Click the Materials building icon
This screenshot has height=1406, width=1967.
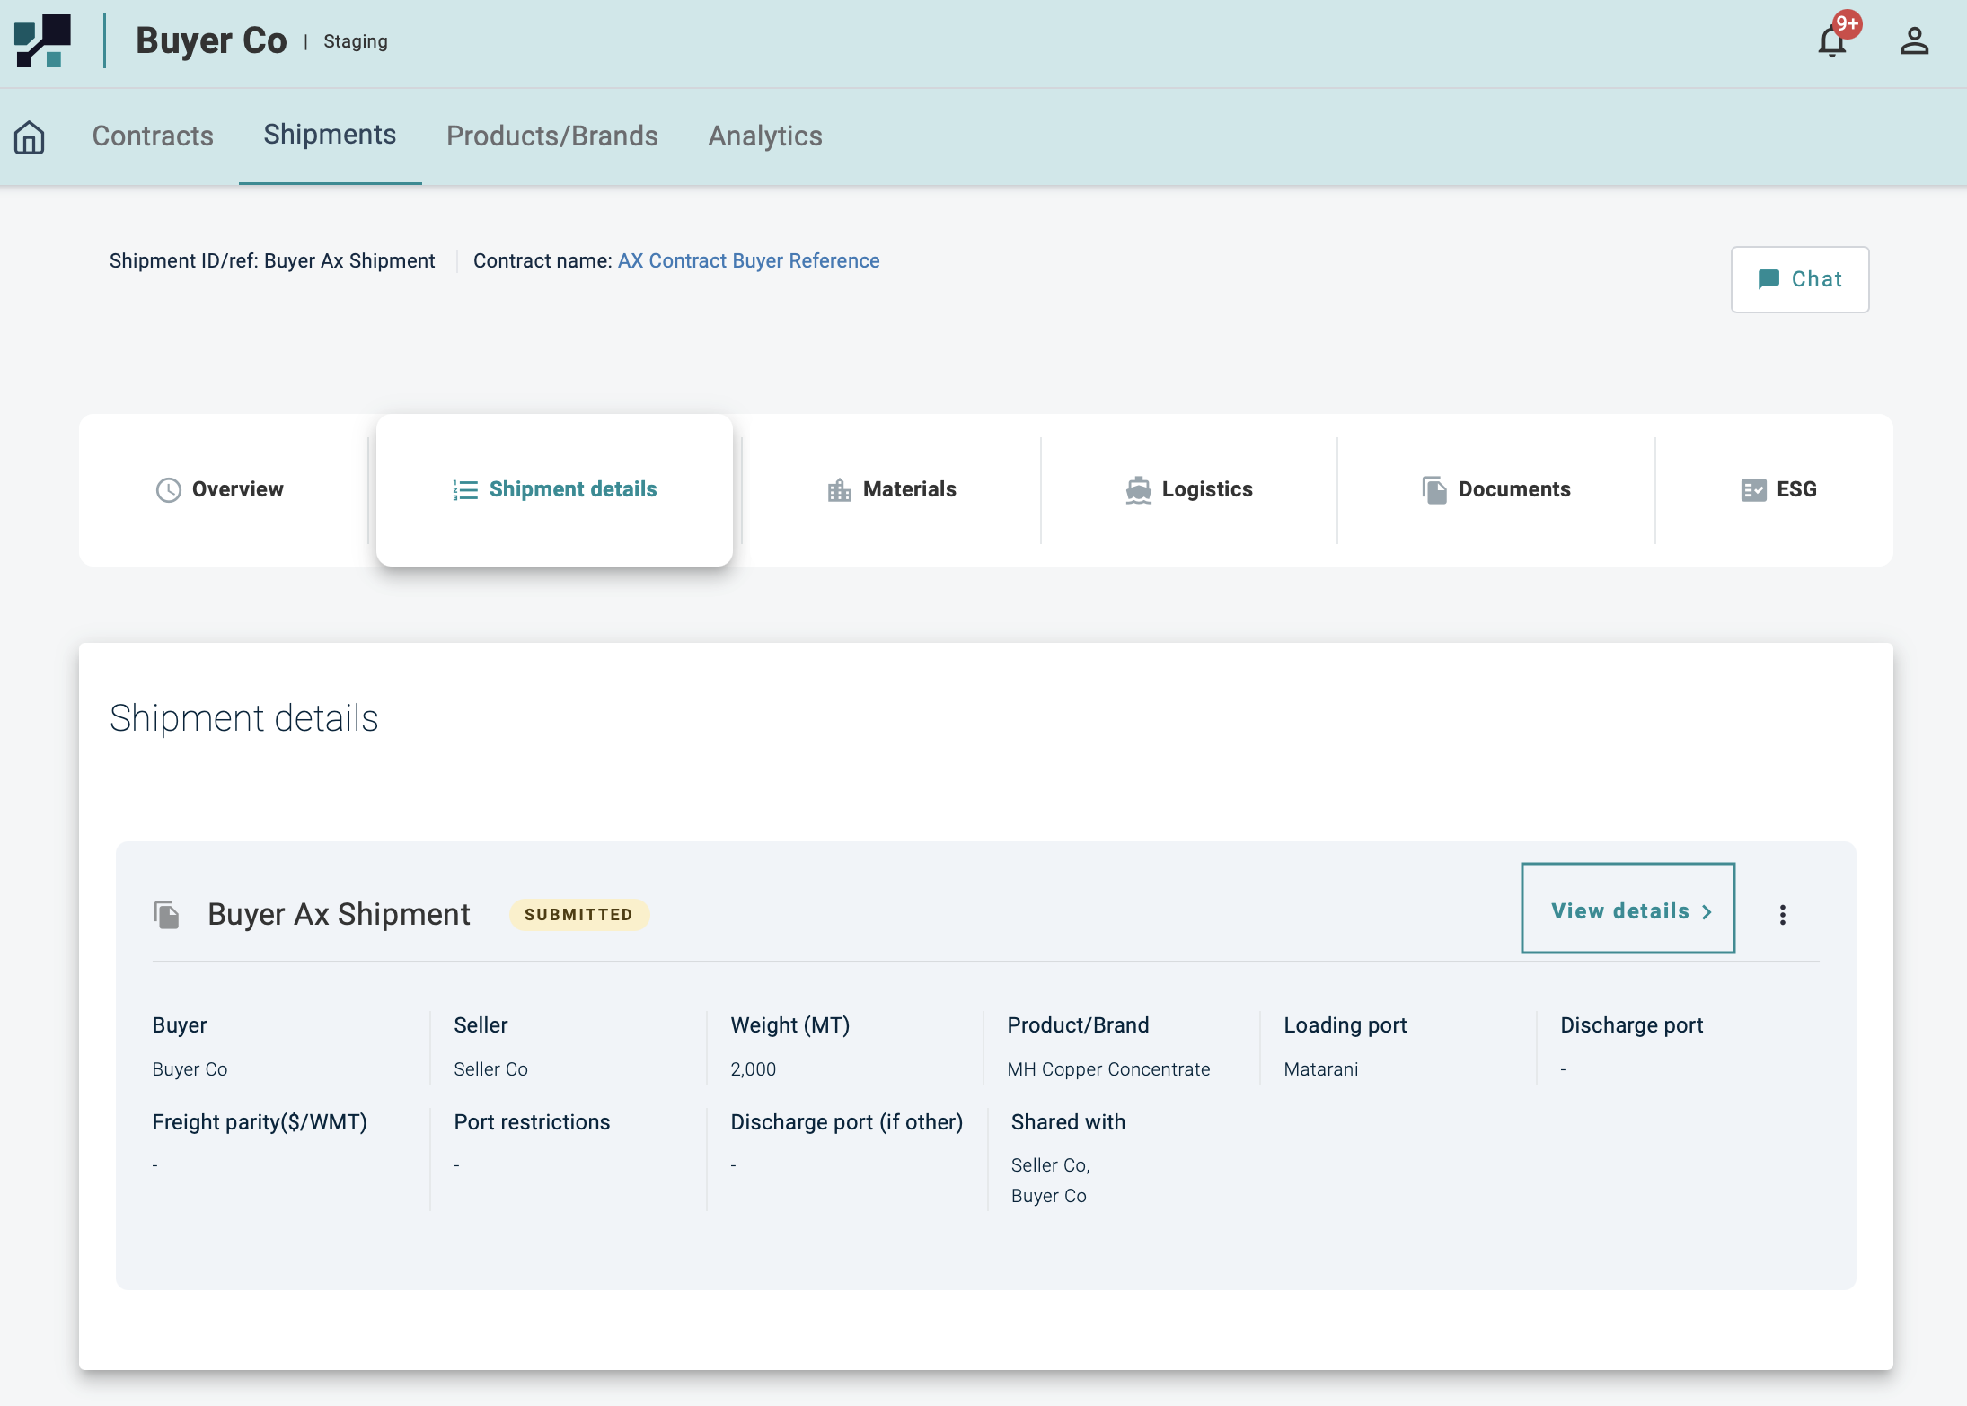839,490
